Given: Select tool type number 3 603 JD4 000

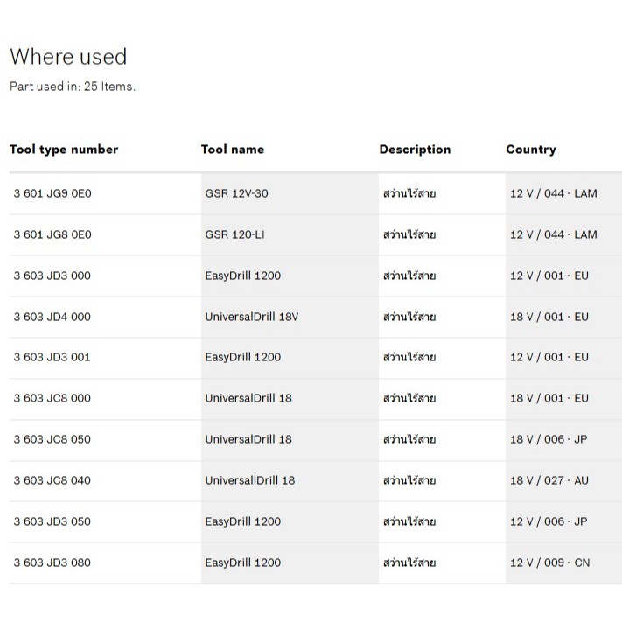Looking at the screenshot, I should coord(52,317).
